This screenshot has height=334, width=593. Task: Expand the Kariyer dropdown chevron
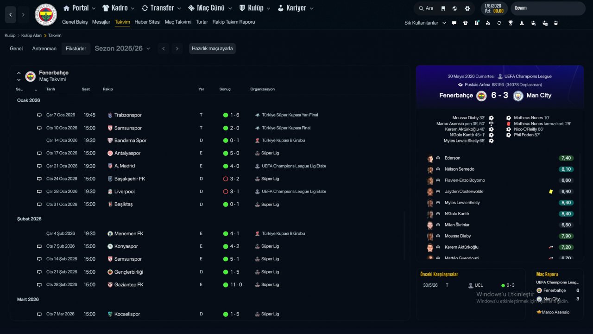(311, 8)
